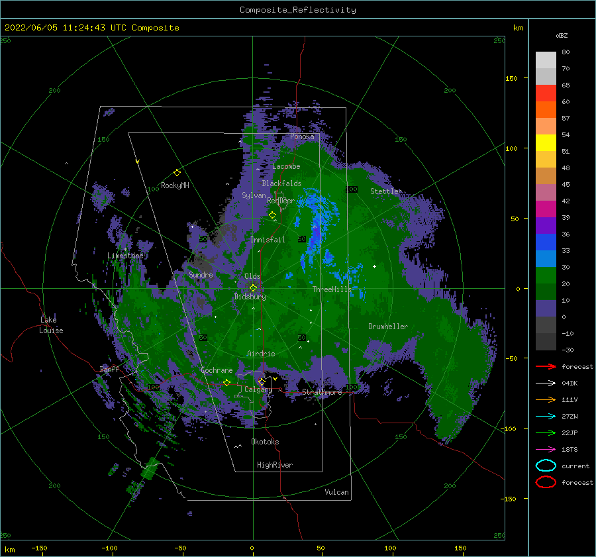The height and width of the screenshot is (557, 596).
Task: Click the cyan 'current' ellipse legend icon
Action: click(546, 466)
